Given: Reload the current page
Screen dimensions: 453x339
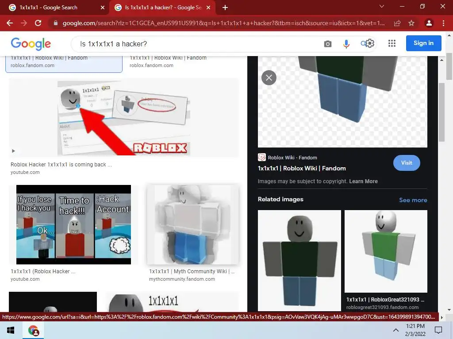Looking at the screenshot, I should (x=38, y=23).
